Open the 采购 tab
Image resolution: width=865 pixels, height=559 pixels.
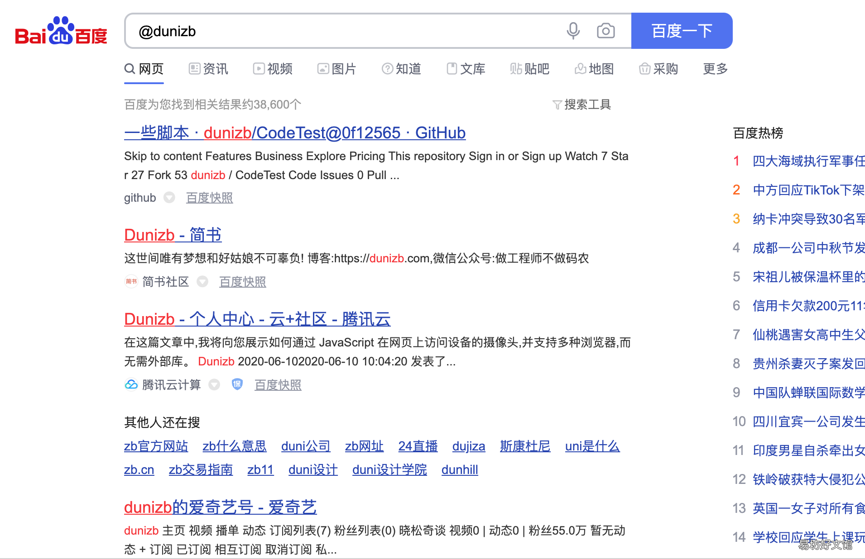point(658,69)
